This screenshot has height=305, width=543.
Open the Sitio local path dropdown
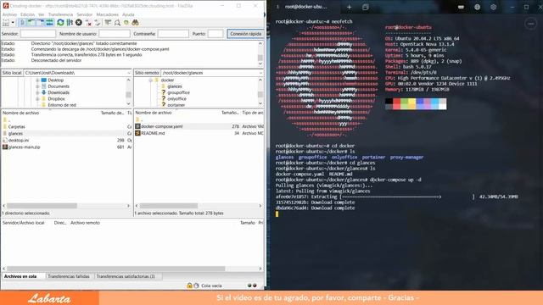[128, 73]
